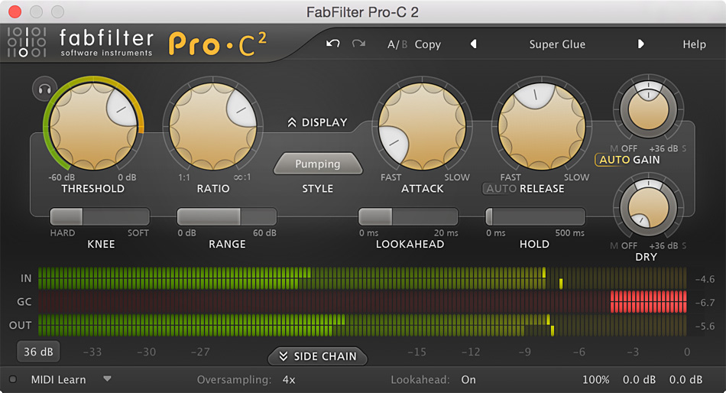This screenshot has height=393, width=726.
Task: Click the IN level meter
Action: [x=362, y=278]
